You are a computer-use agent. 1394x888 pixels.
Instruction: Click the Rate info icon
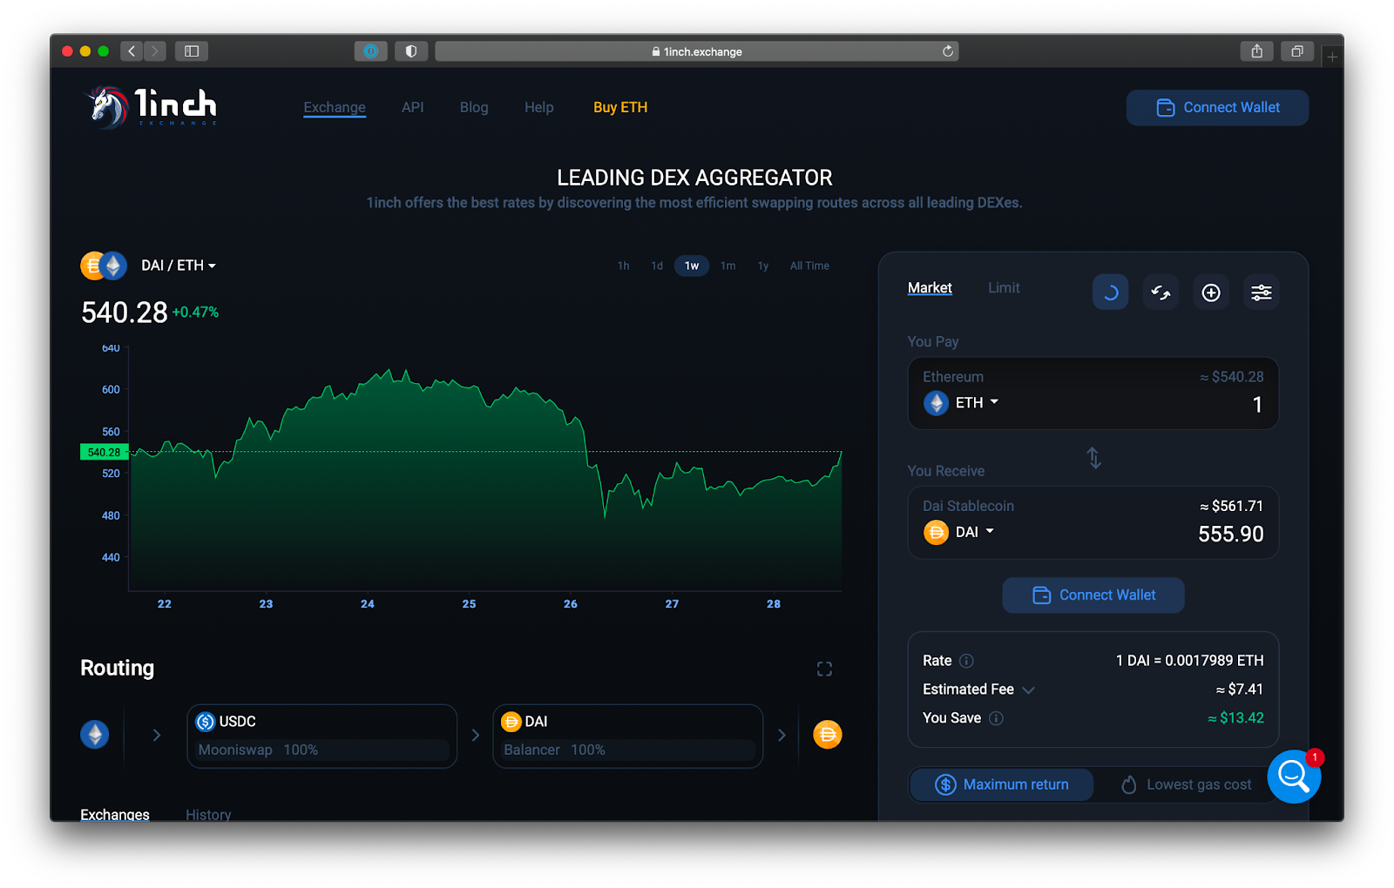click(x=966, y=661)
